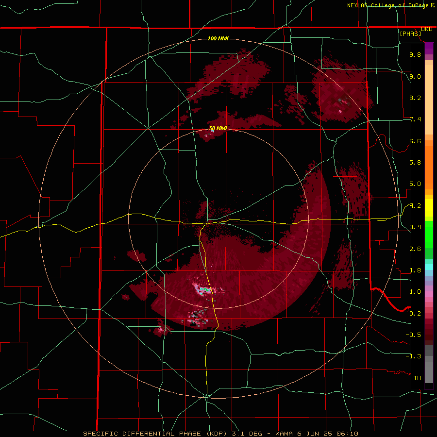437x437 pixels.
Task: Click the 7.4 legend value
Action: click(x=415, y=119)
